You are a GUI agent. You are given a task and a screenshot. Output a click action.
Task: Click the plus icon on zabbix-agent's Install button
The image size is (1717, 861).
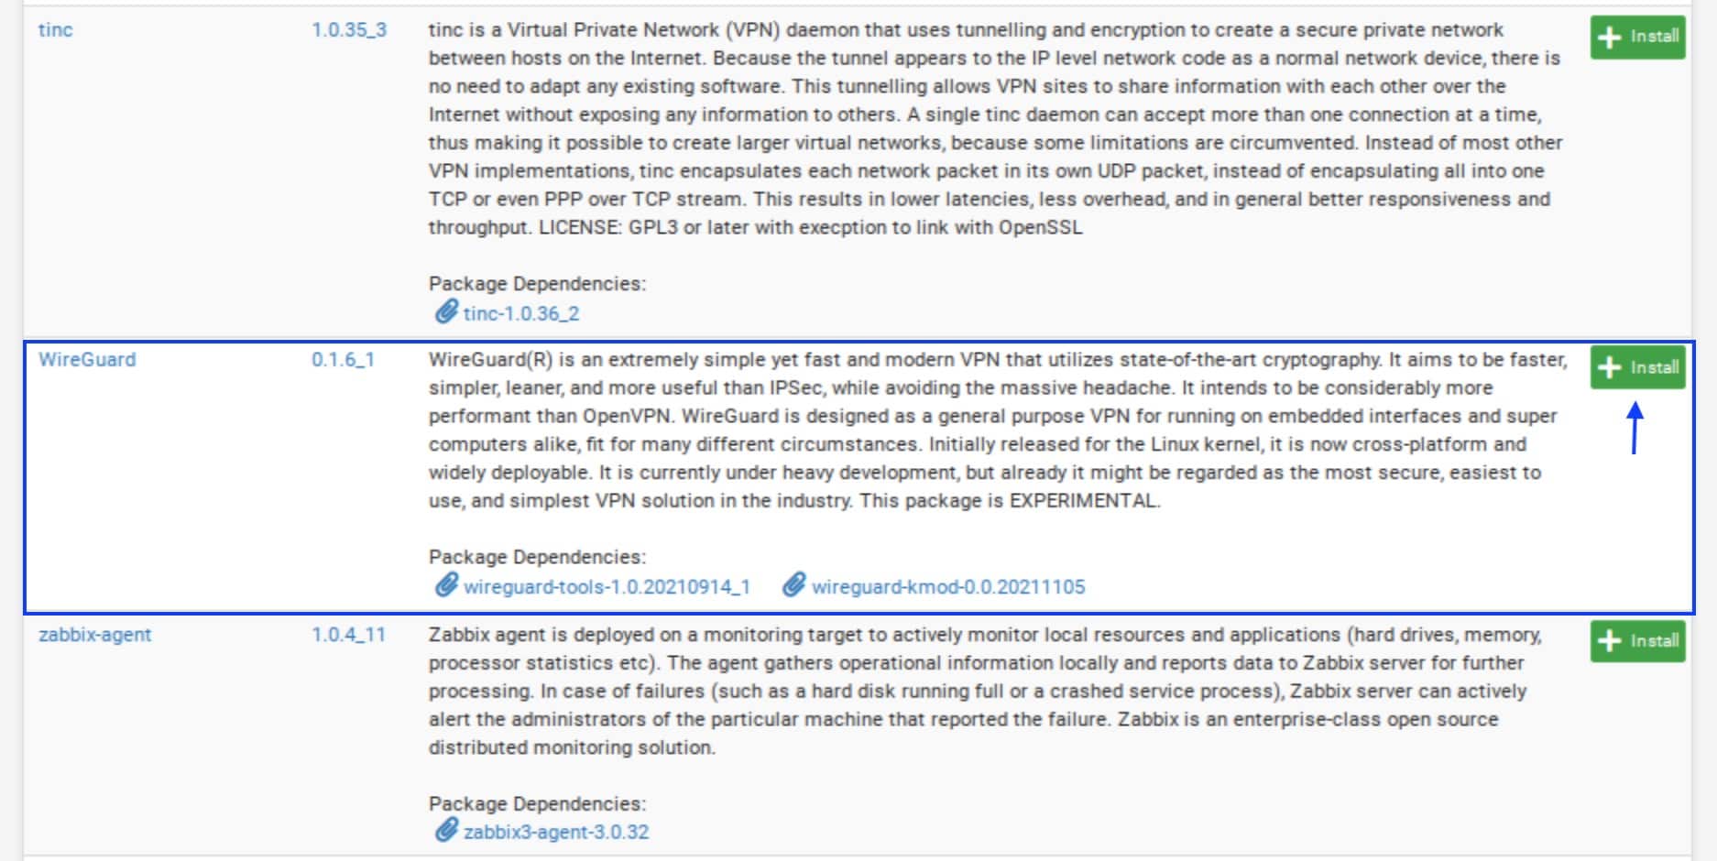1609,640
